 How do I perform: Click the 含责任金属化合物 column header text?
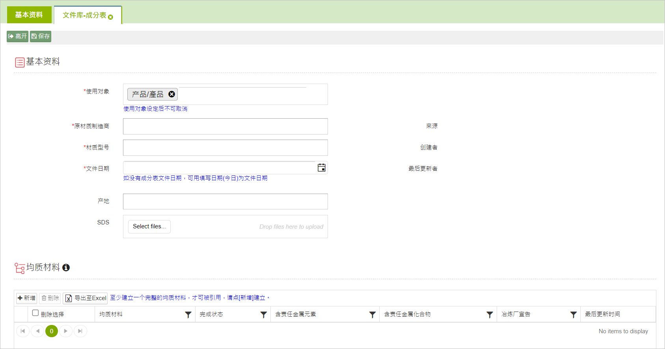tap(407, 314)
